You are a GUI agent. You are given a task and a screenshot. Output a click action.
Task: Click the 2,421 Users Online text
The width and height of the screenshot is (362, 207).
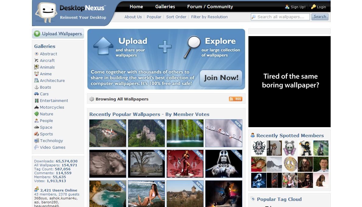[x=59, y=190]
